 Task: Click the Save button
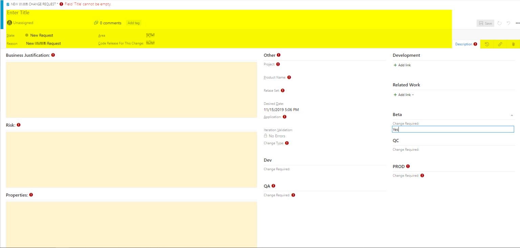(x=485, y=23)
